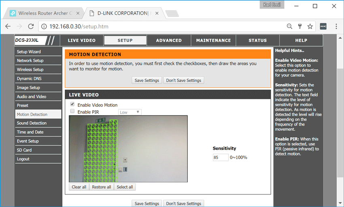
Task: Check the Enable PIR checkbox
Action: [x=72, y=111]
